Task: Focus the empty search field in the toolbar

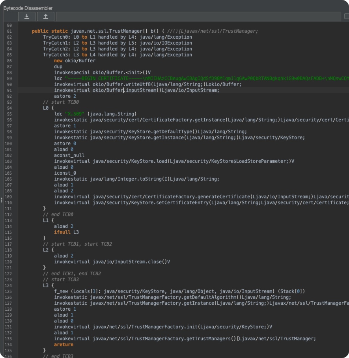Action: click(x=198, y=17)
